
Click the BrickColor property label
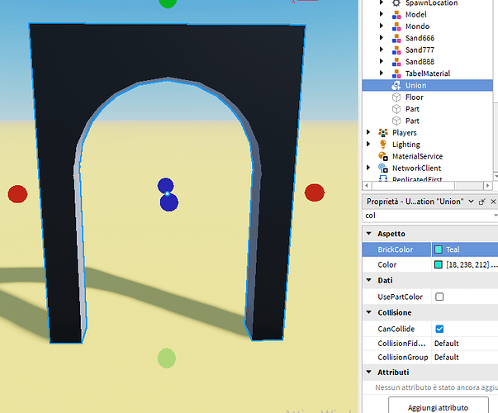[395, 249]
